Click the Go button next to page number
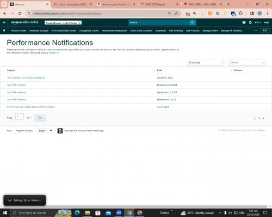Screen dimensions: 272x217 pos(40,118)
